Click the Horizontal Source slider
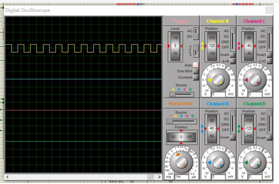The image size is (279, 184). click(x=181, y=121)
